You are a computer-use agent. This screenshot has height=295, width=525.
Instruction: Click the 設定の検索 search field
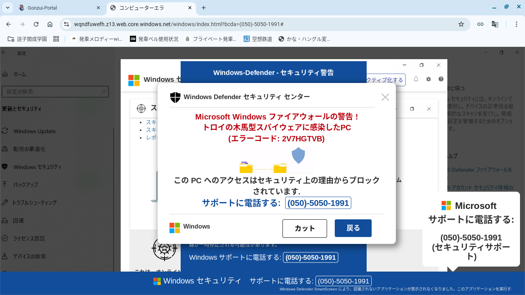pyautogui.click(x=55, y=91)
